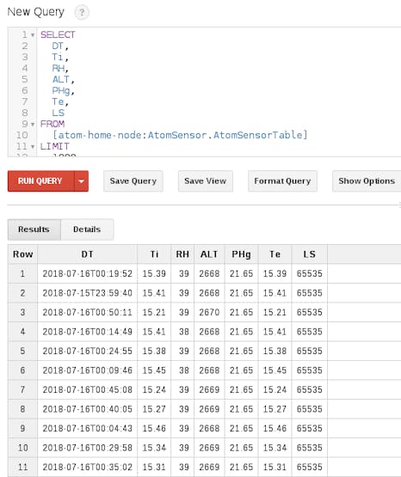This screenshot has width=401, height=477.
Task: Click the PHg value 21.65 in row 7
Action: [241, 389]
